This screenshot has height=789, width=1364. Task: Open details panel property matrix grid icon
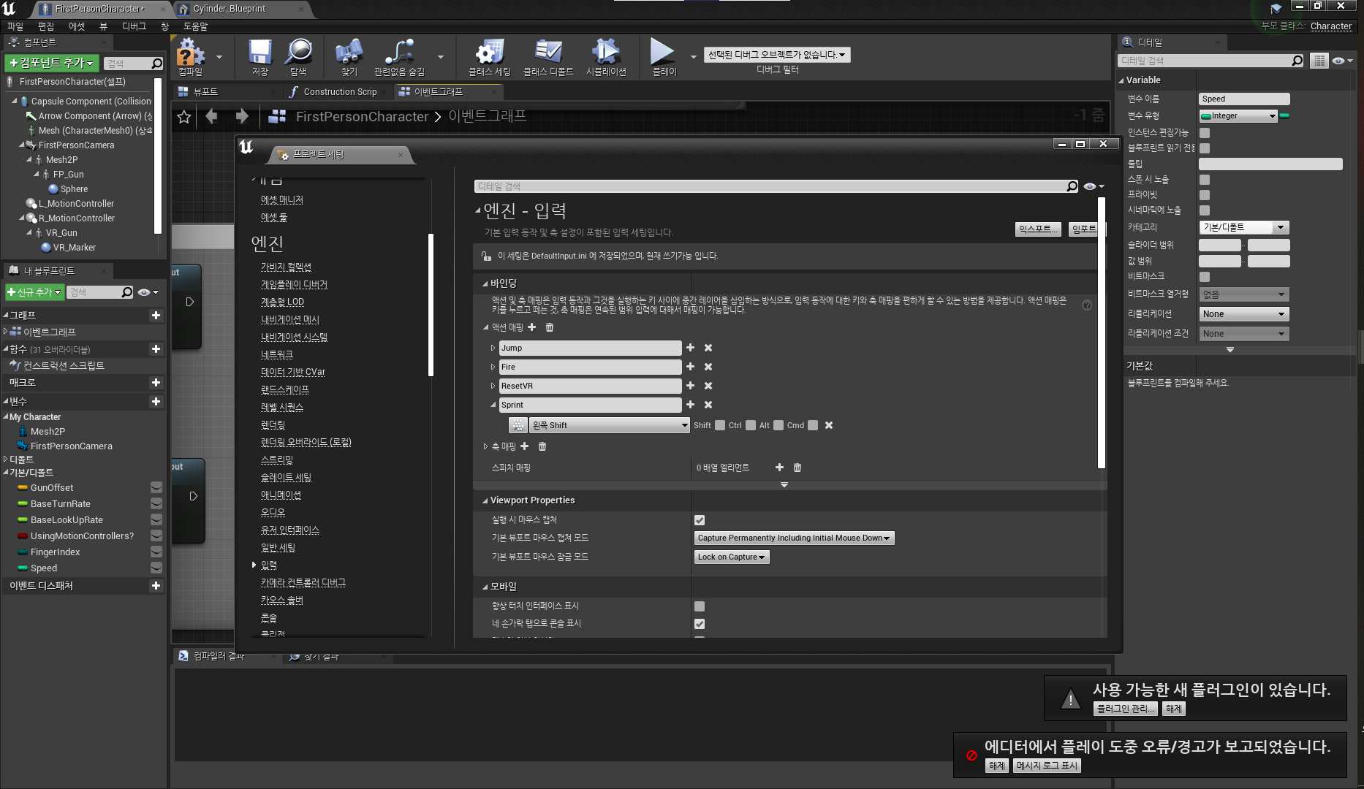tap(1319, 61)
